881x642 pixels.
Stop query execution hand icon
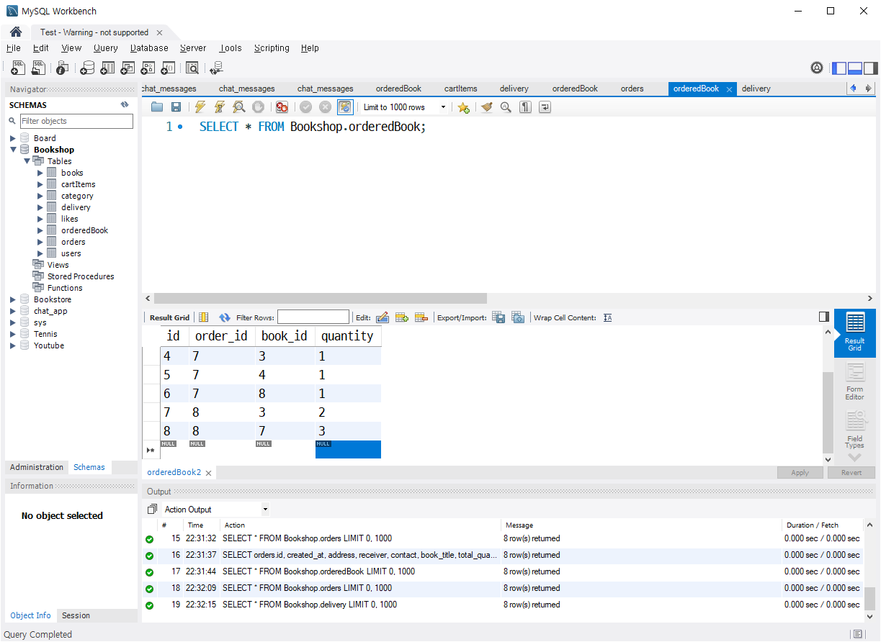258,107
